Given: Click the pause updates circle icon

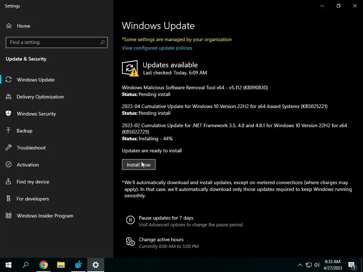Looking at the screenshot, I should coord(130,220).
